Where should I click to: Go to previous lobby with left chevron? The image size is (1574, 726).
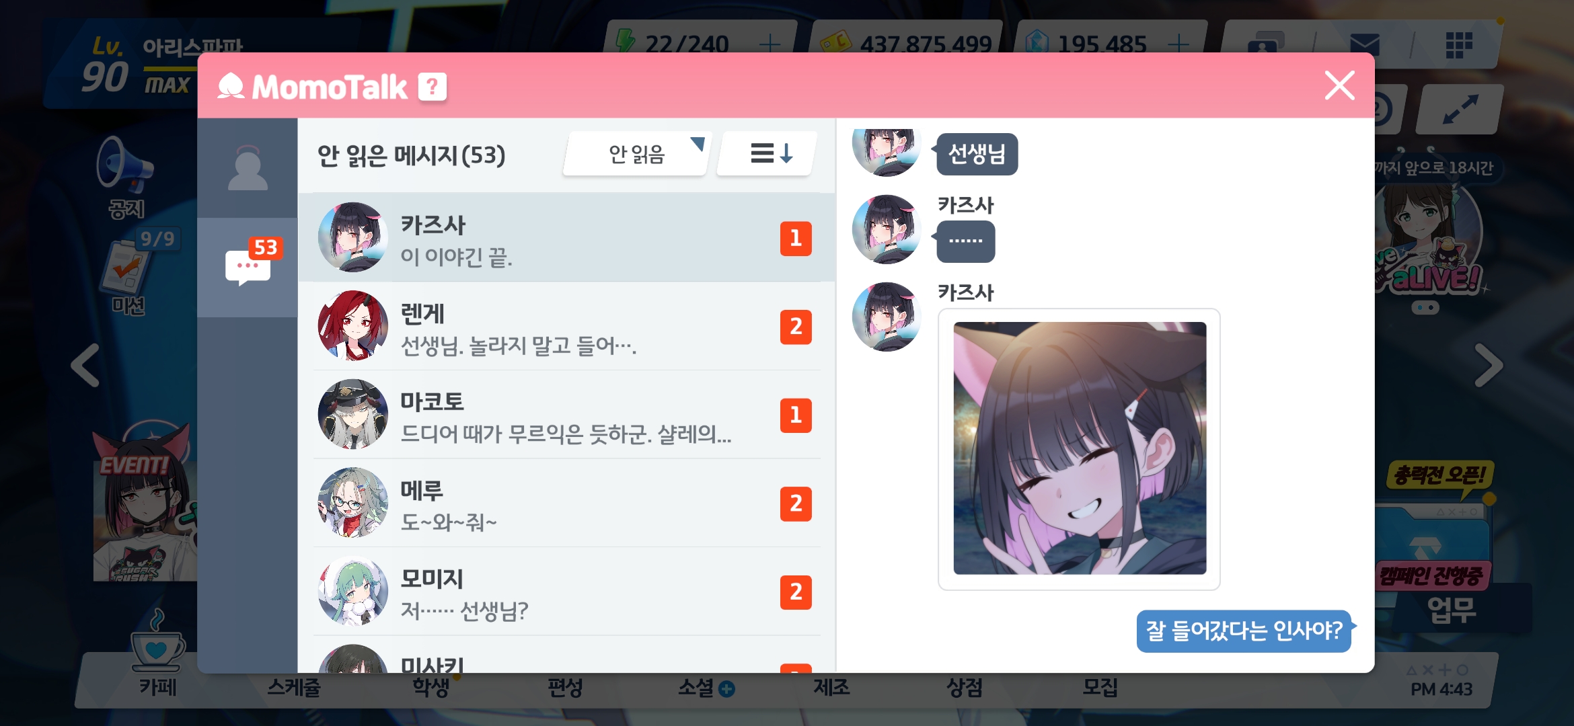pos(85,366)
